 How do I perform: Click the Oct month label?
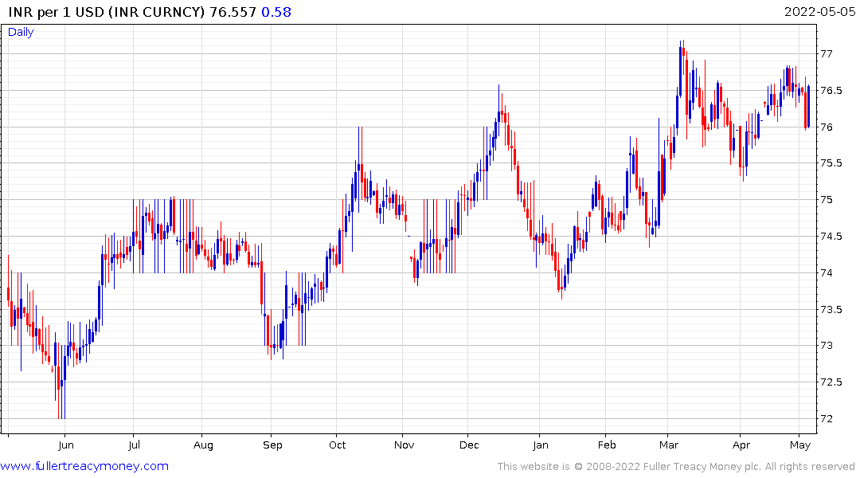tap(338, 445)
